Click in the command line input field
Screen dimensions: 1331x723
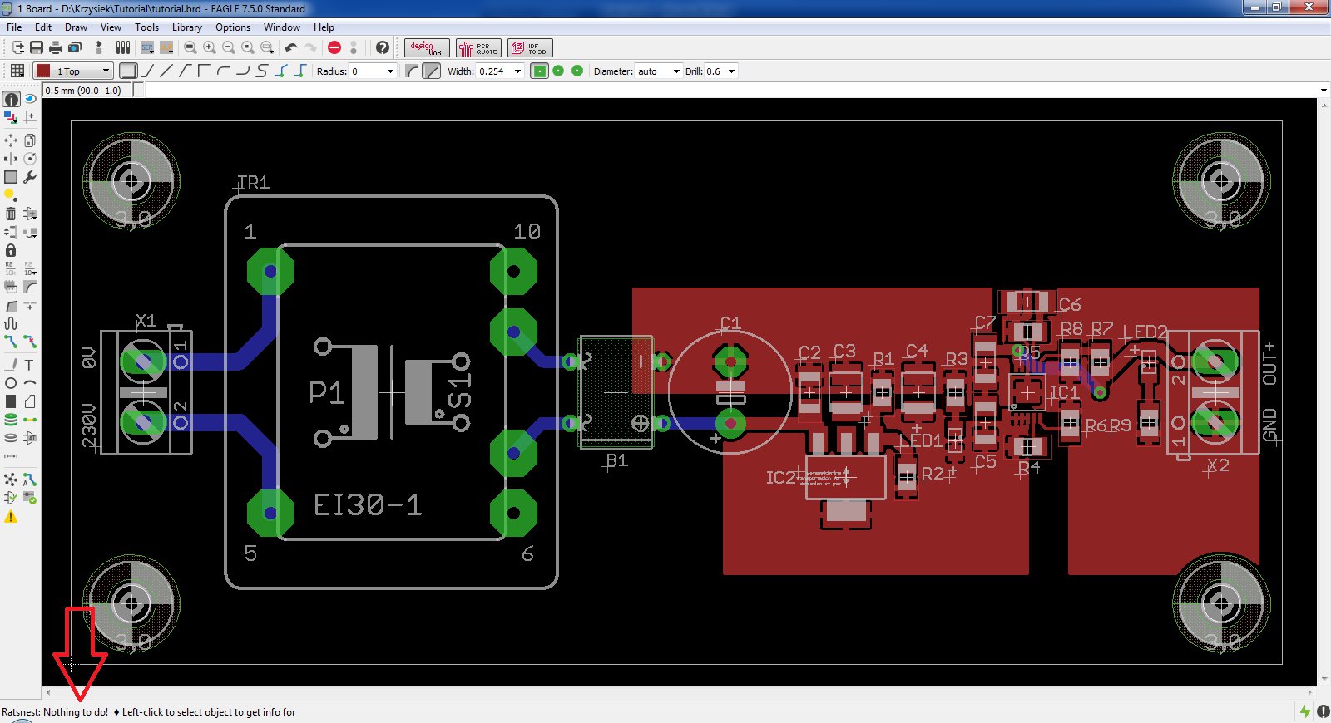coord(730,91)
